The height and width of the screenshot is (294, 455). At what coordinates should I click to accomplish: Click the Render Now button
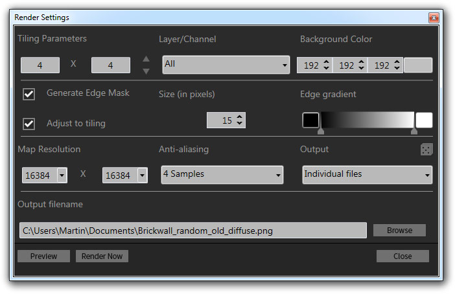coord(102,256)
